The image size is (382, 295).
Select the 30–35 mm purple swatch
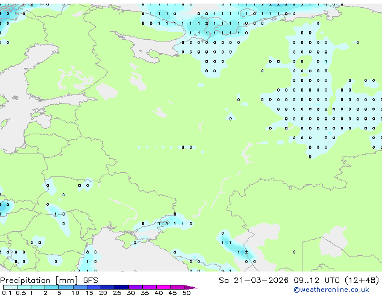click(x=136, y=287)
